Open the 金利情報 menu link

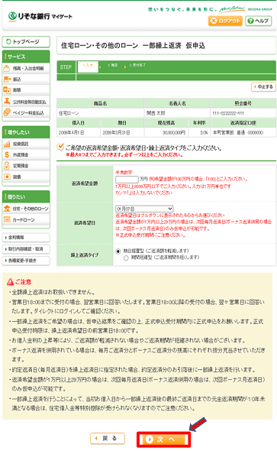(x=26, y=237)
